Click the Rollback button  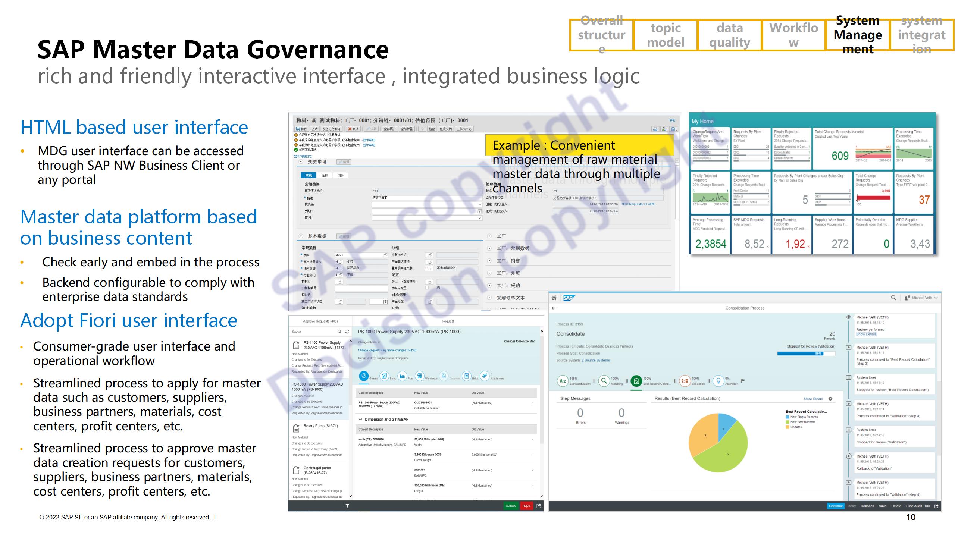tap(867, 506)
